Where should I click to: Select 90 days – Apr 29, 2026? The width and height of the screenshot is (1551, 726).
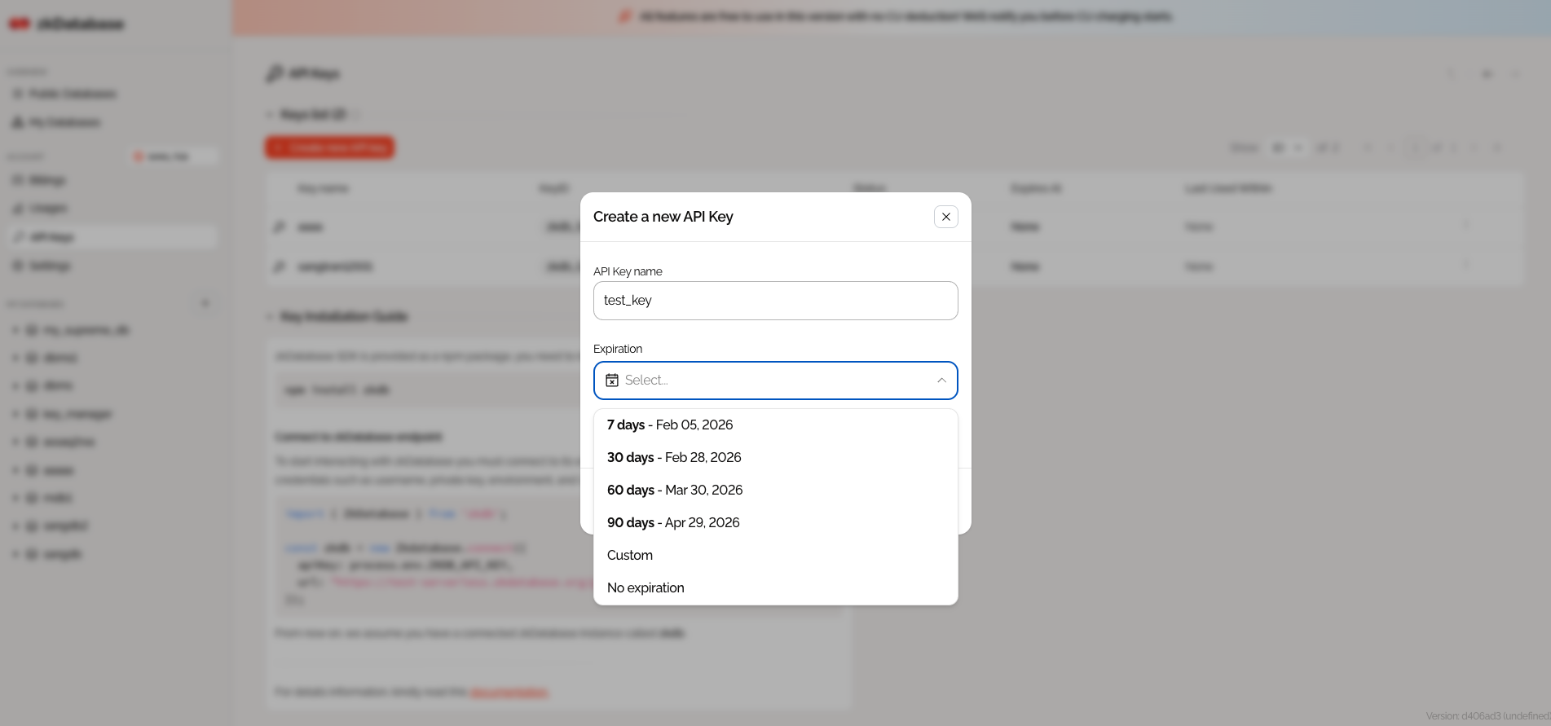(x=775, y=523)
